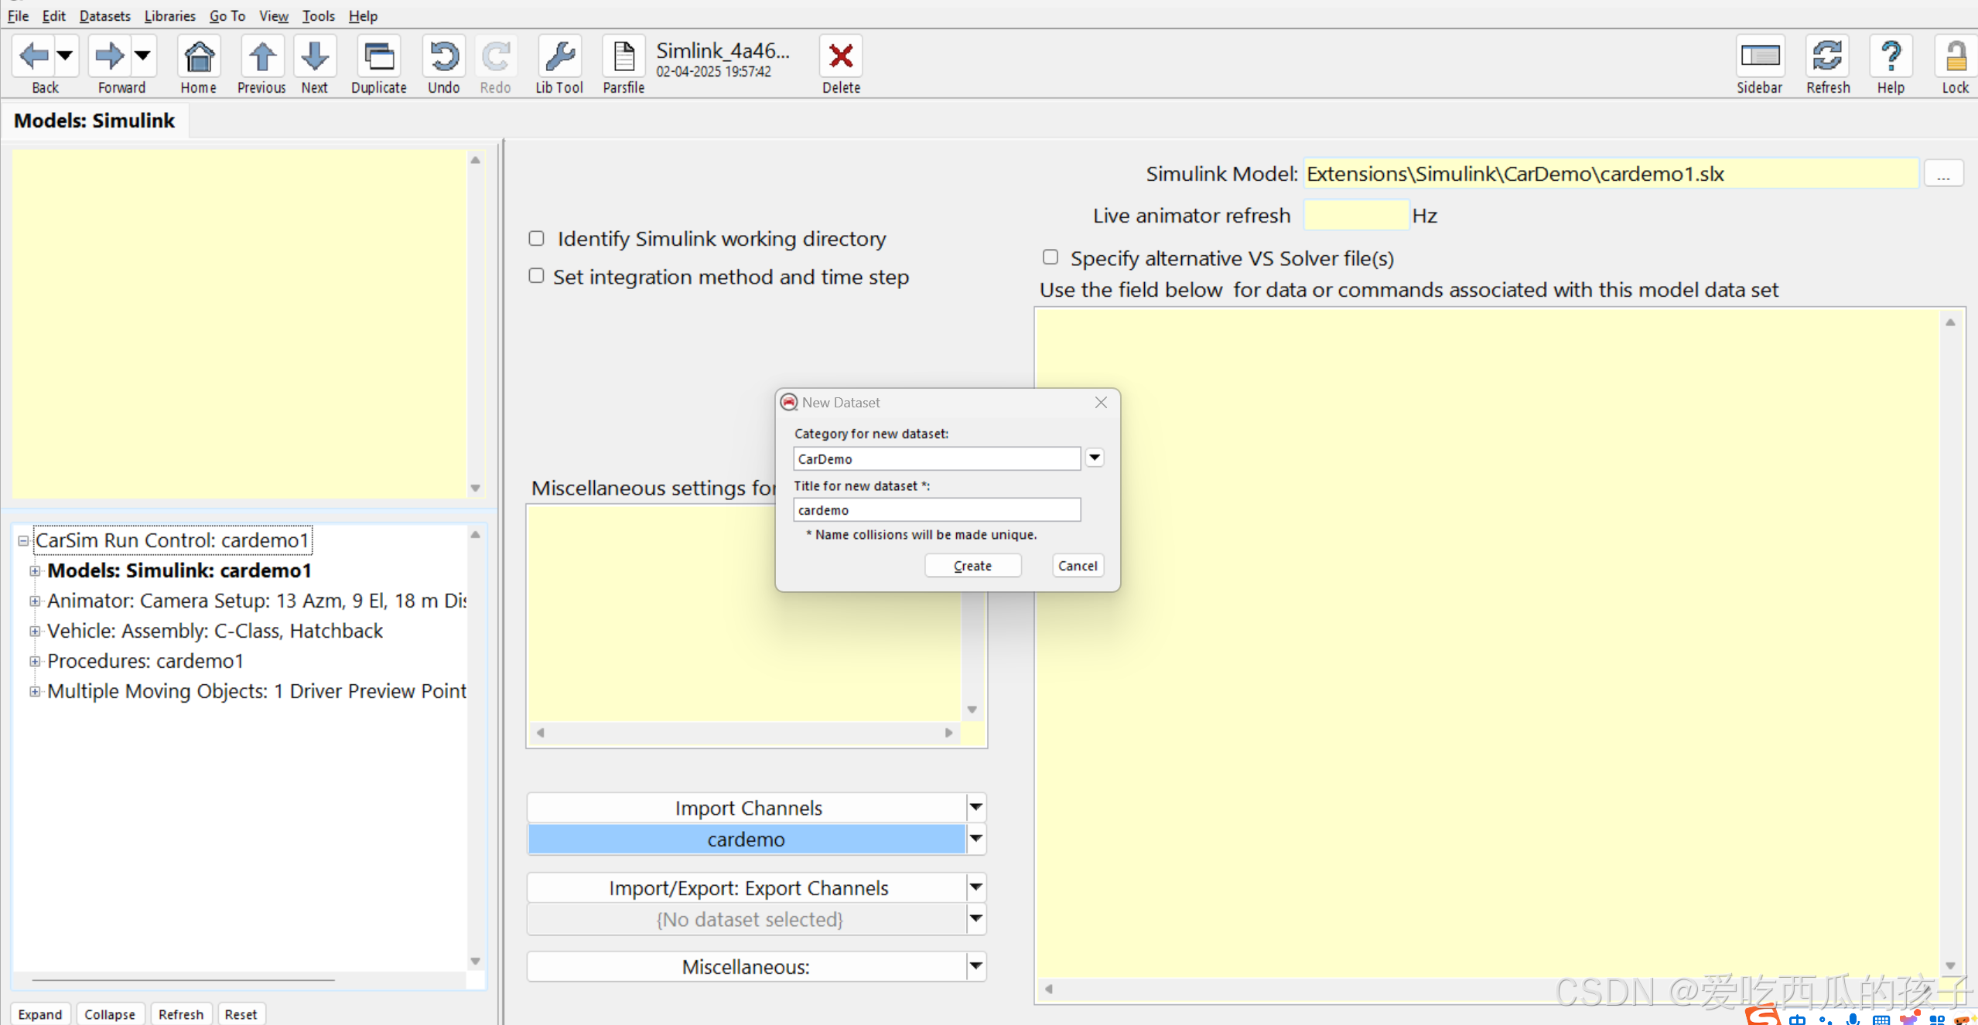Open the Import Channels dropdown arrow
The width and height of the screenshot is (1978, 1025).
[x=976, y=807]
